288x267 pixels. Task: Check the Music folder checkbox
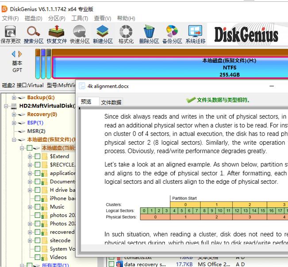coord(38,207)
